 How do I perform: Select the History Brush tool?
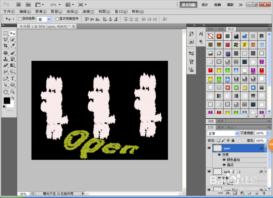click(13, 59)
